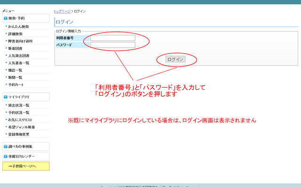Open 詳細検索 in the sidebar
The height and width of the screenshot is (187, 301).
click(16, 34)
